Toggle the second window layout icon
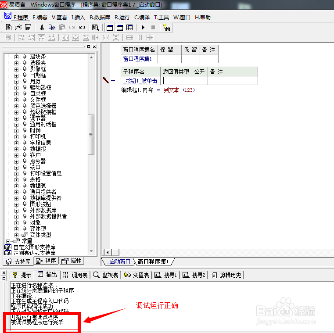The width and height of the screenshot is (334, 333). coord(120,28)
